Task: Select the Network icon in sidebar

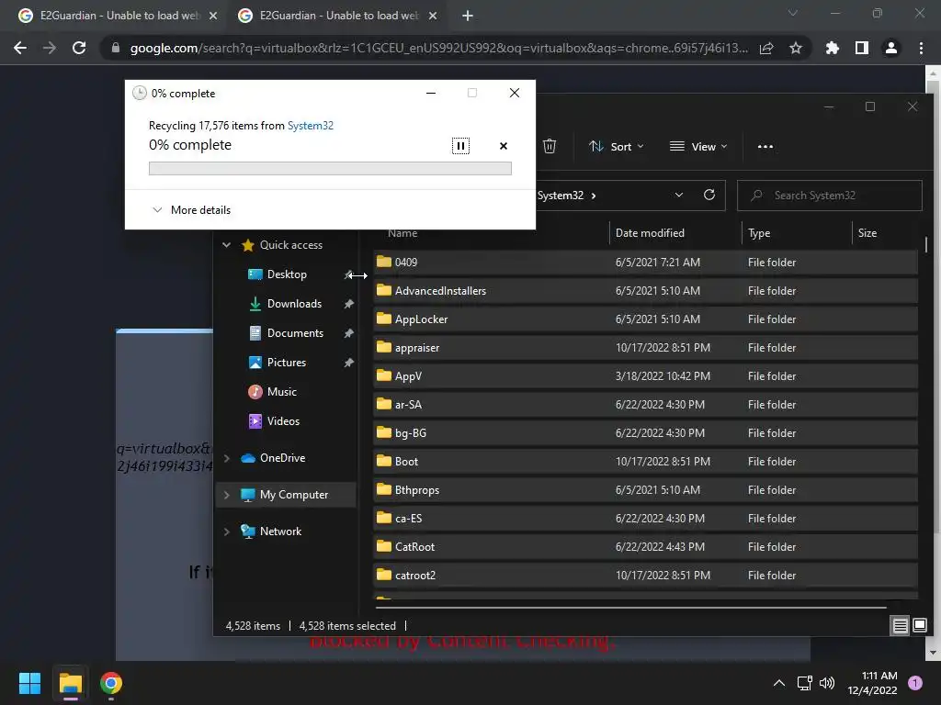Action: [248, 532]
